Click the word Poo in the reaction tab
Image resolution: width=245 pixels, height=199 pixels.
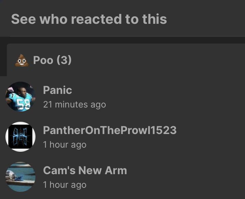click(x=43, y=60)
